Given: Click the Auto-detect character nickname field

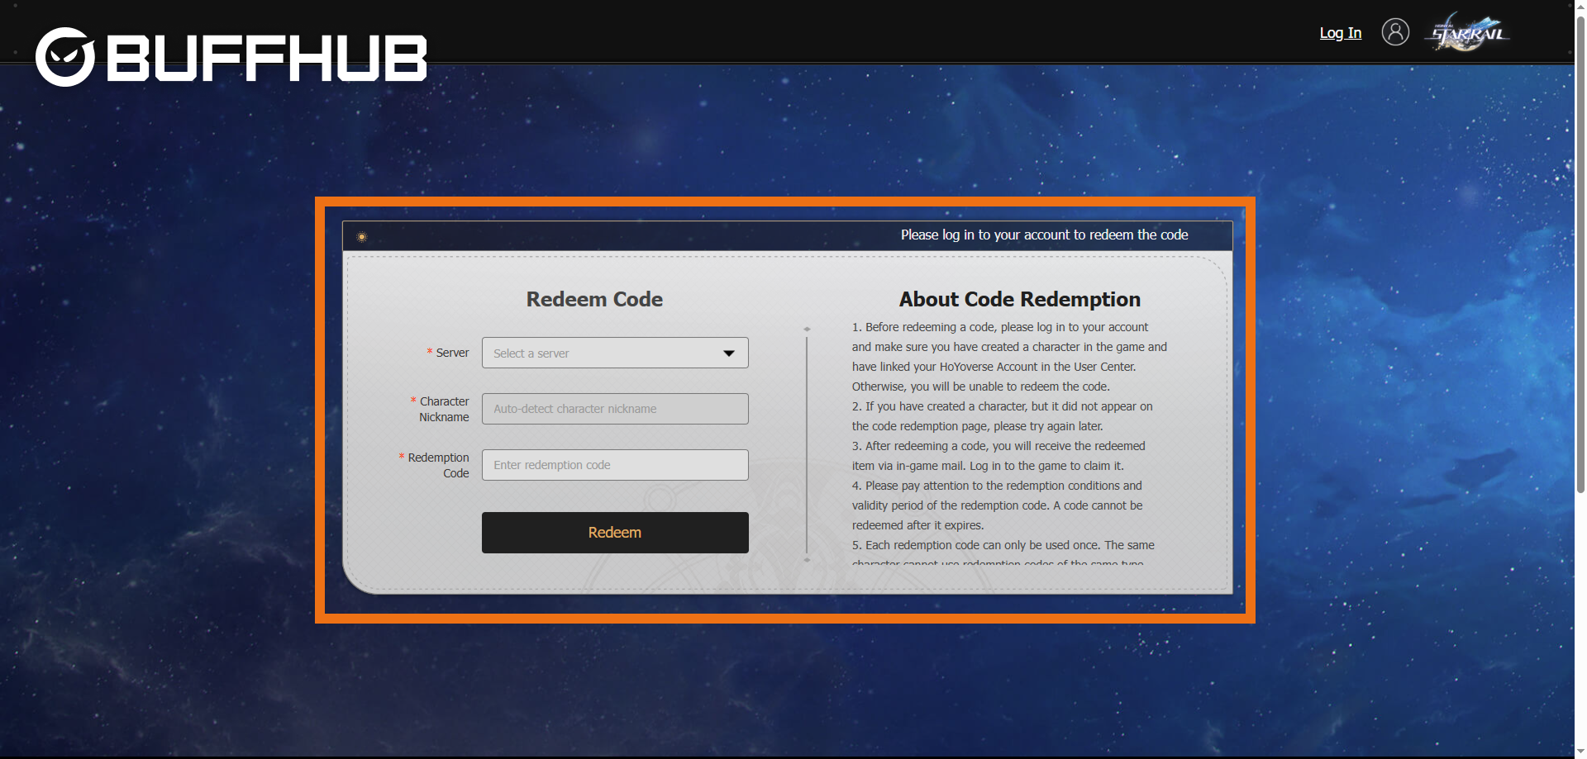Looking at the screenshot, I should click(x=615, y=409).
